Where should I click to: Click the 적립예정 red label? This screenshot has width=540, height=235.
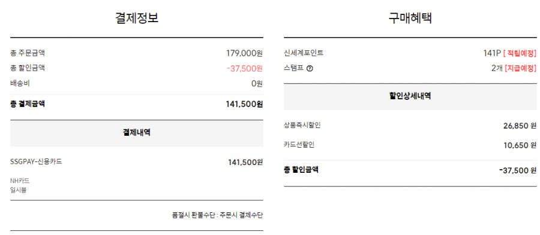(520, 54)
